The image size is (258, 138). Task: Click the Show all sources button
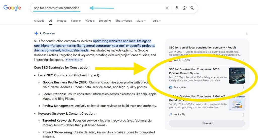click(x=207, y=123)
